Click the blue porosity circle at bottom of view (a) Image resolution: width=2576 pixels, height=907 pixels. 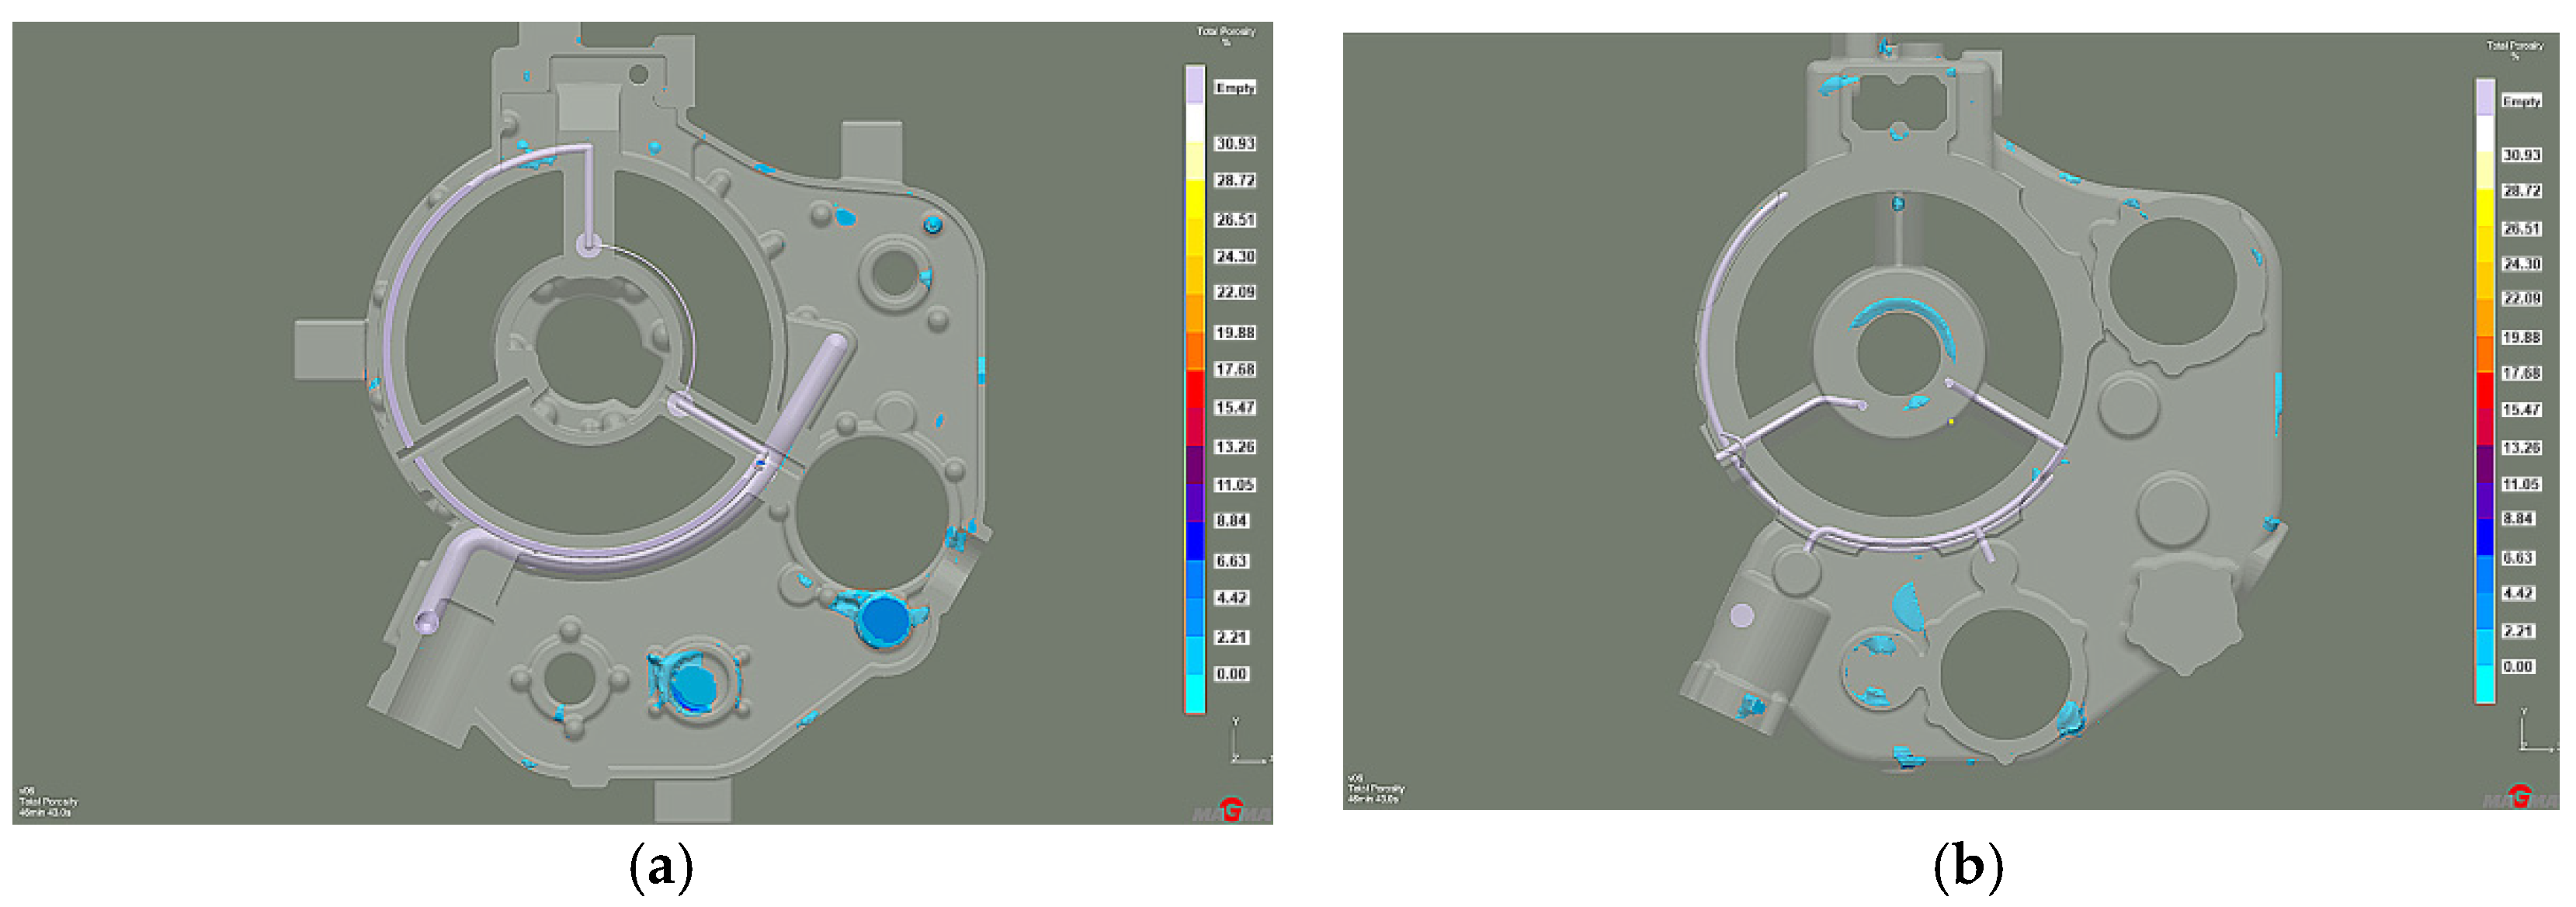point(693,686)
